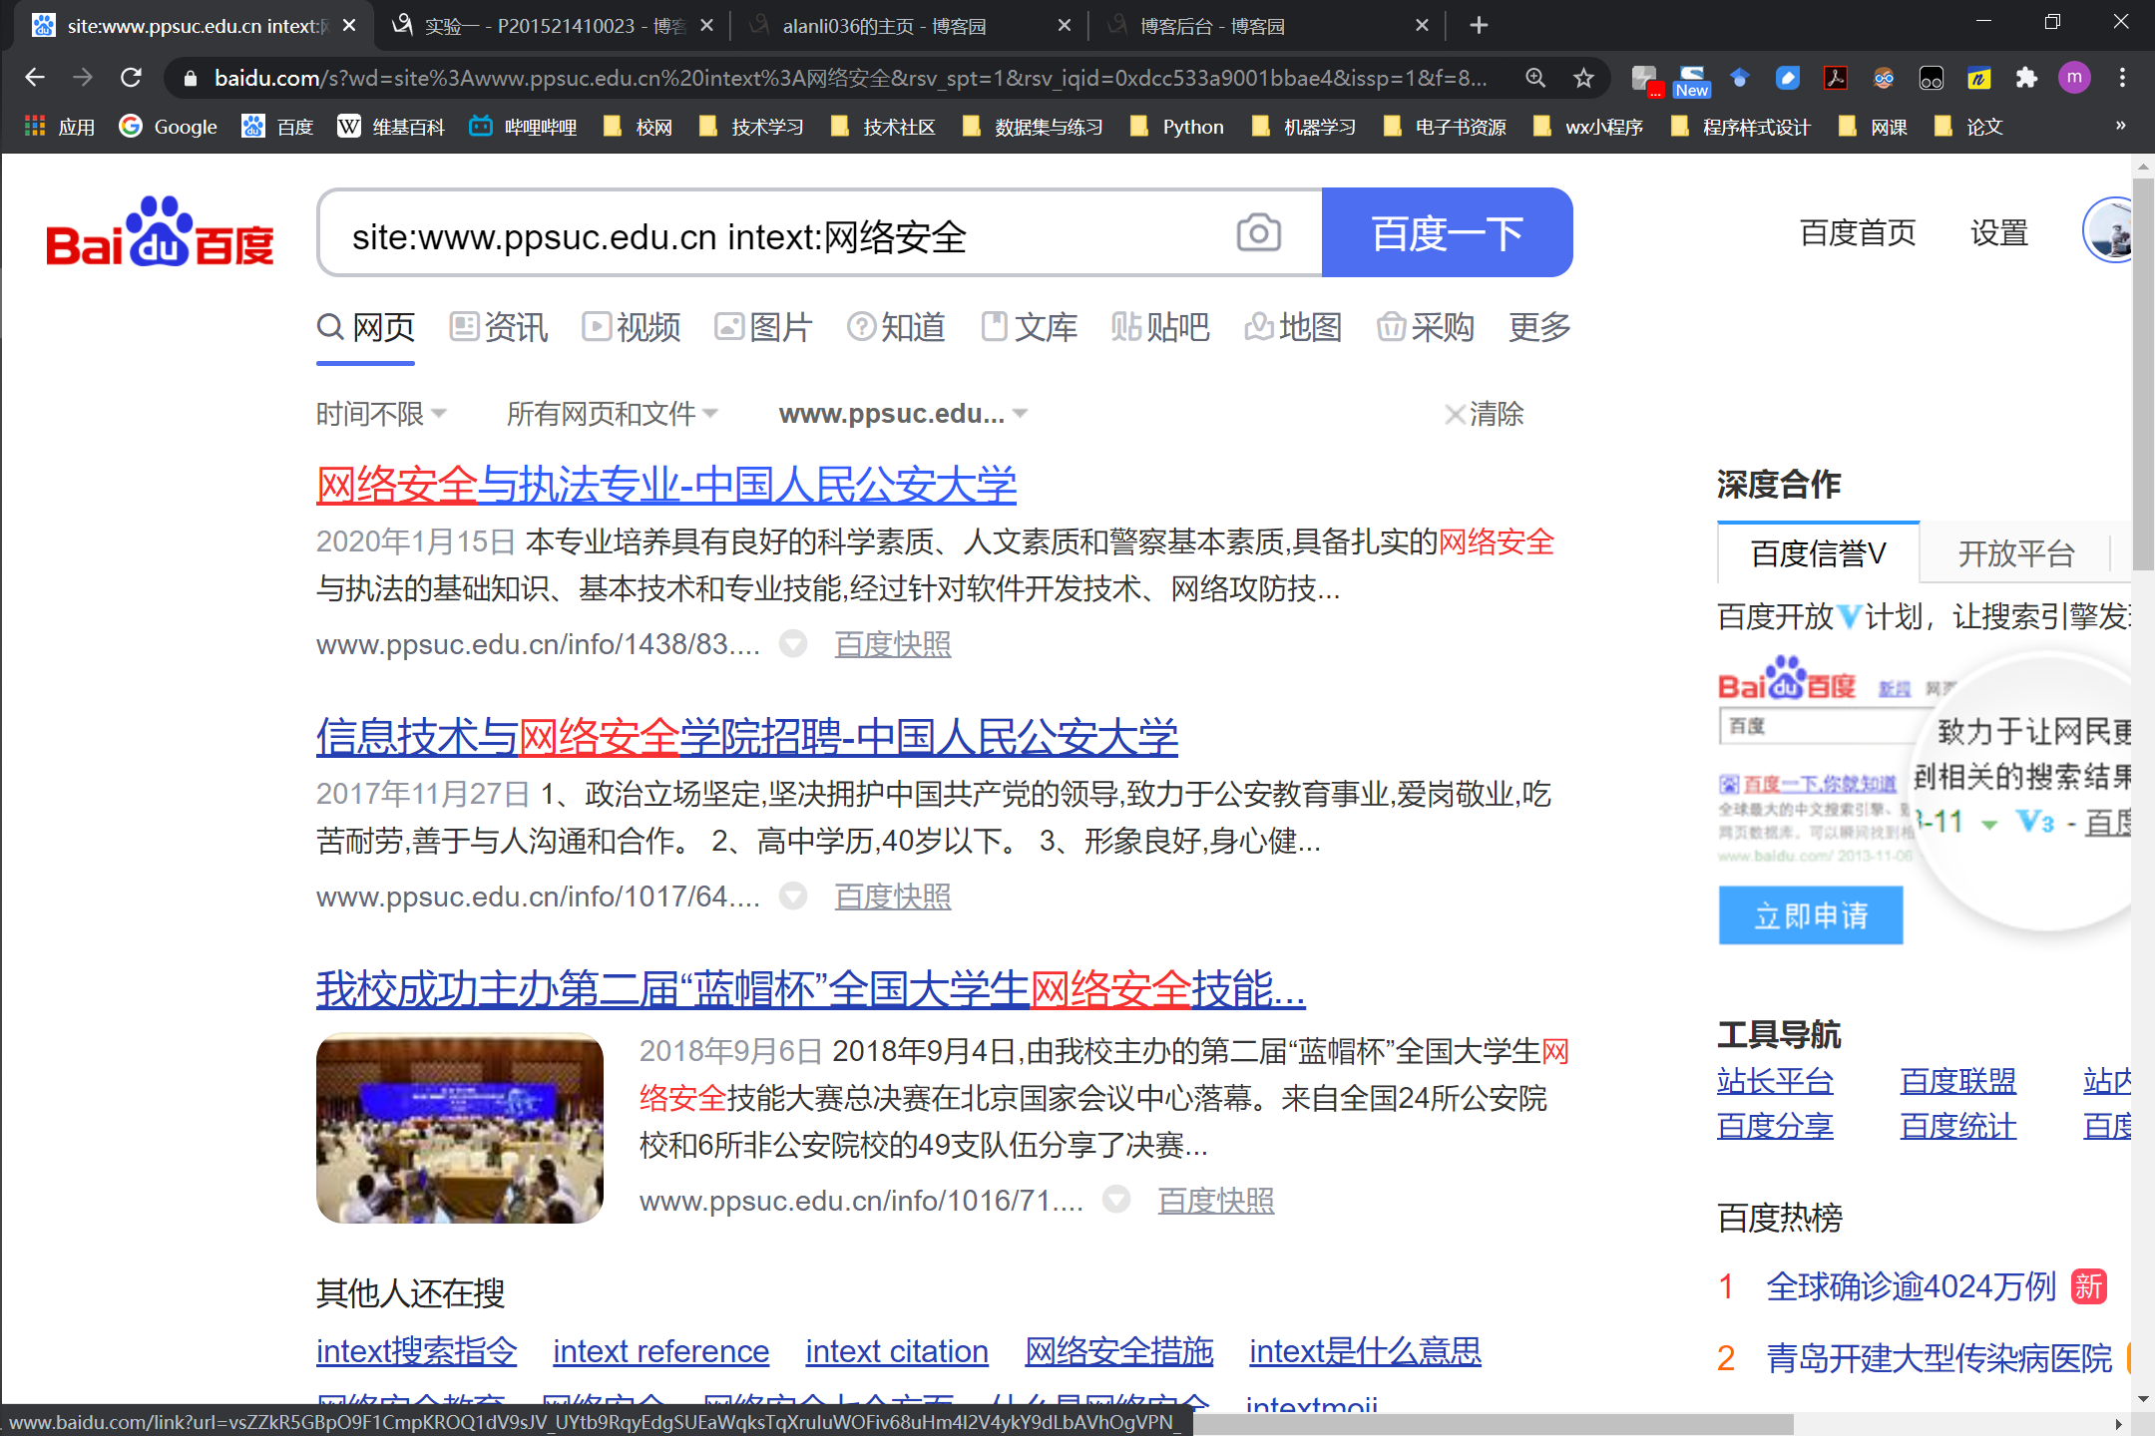Expand the 所有网页和文件 filter dropdown

coord(612,414)
